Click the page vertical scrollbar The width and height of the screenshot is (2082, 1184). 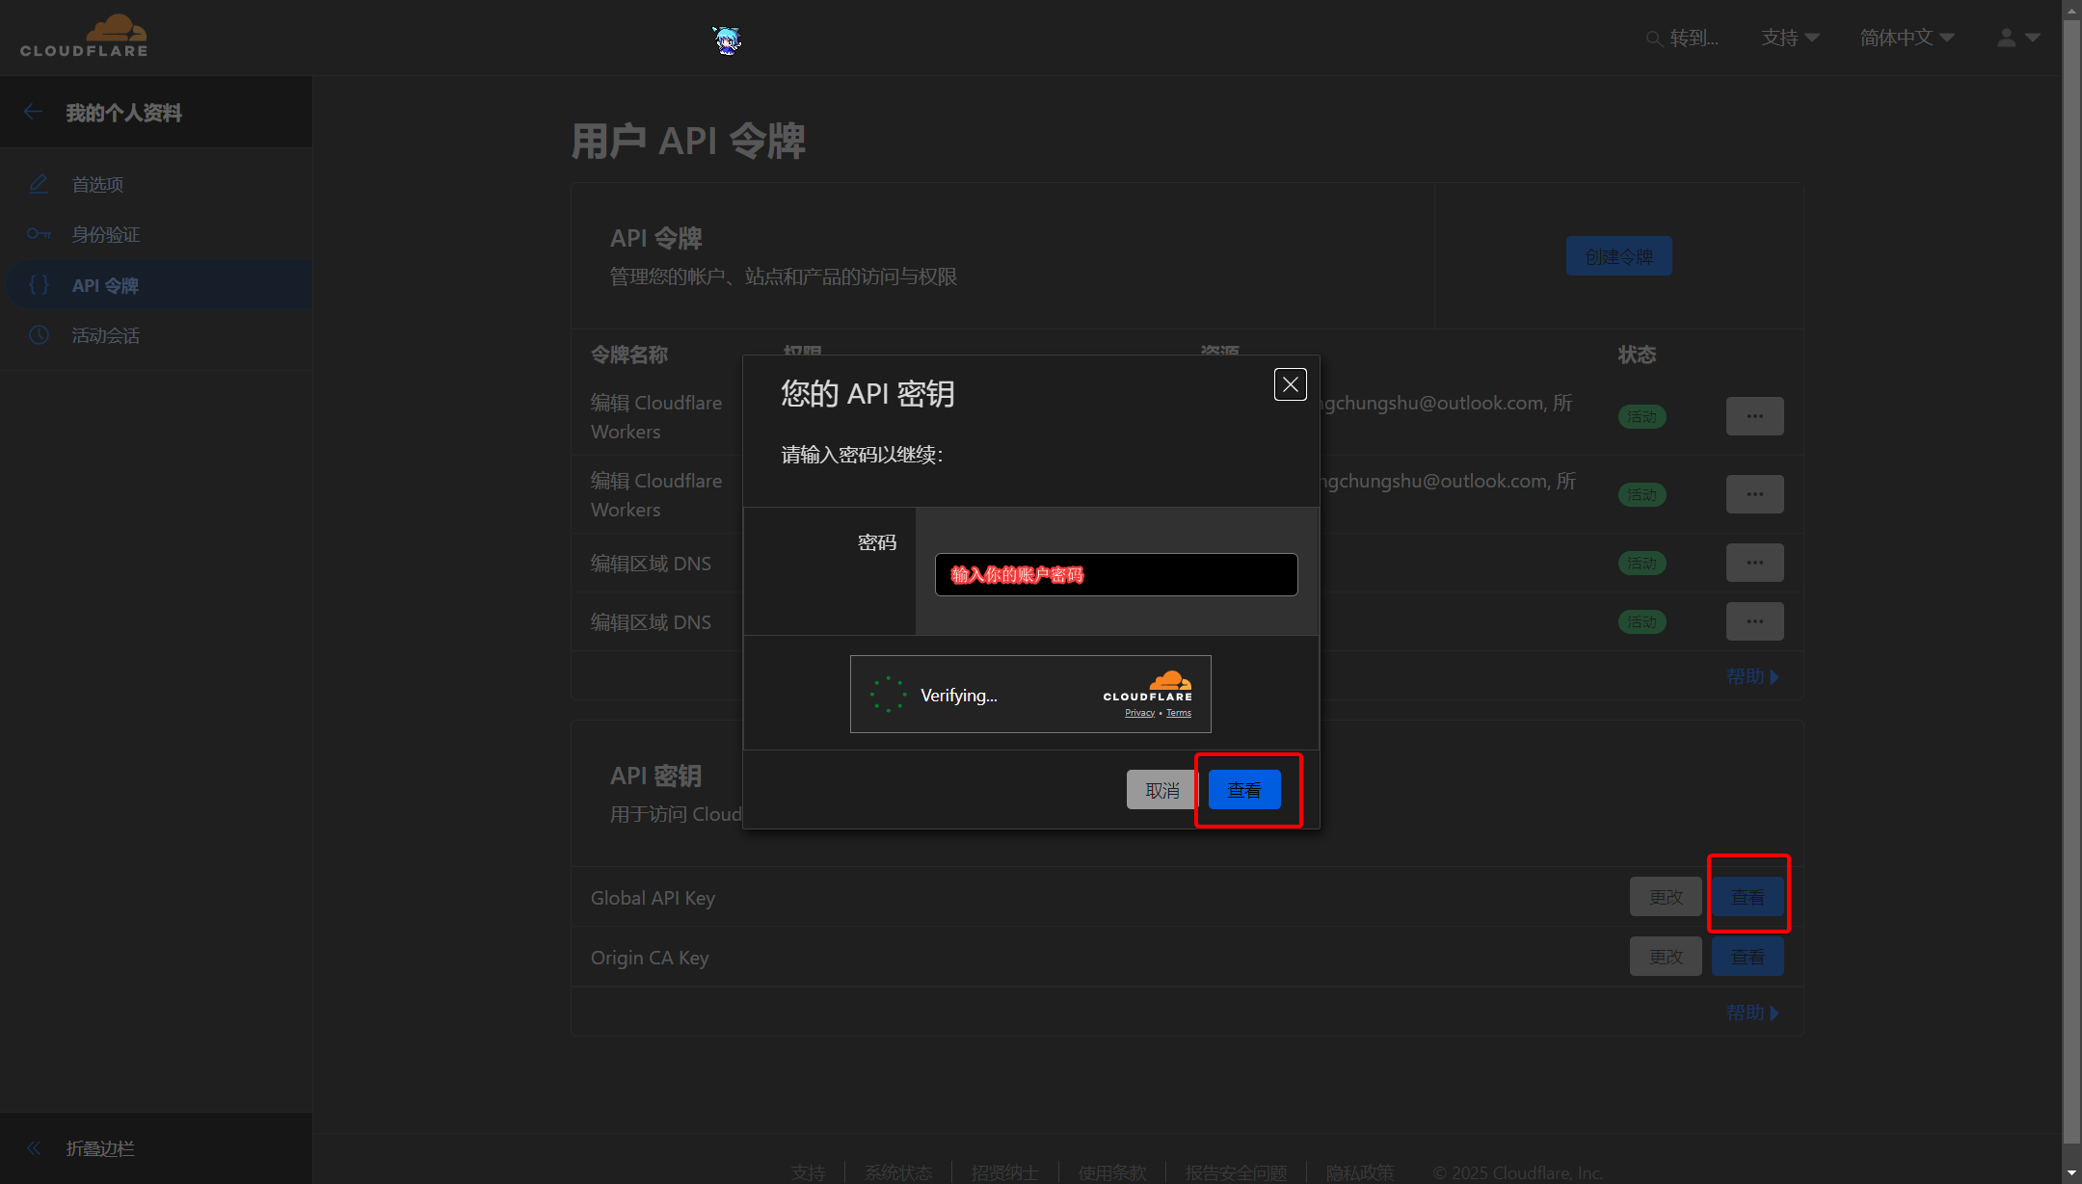[x=2071, y=582]
